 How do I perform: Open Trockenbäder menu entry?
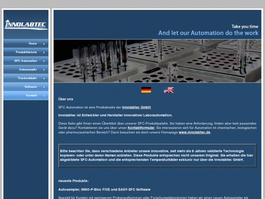point(26,78)
